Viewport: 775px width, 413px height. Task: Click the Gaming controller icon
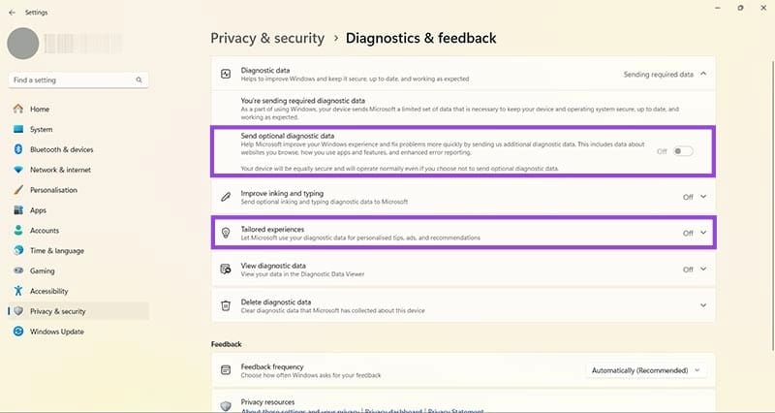tap(18, 270)
